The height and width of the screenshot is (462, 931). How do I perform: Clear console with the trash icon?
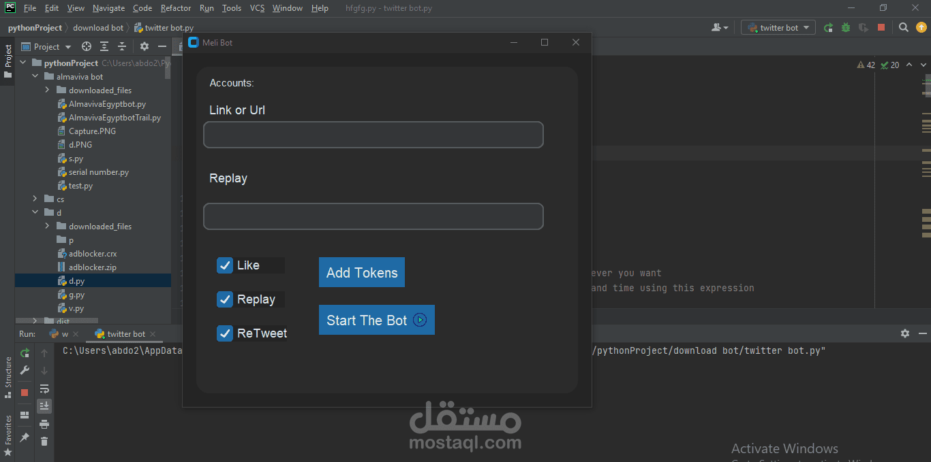coord(44,442)
